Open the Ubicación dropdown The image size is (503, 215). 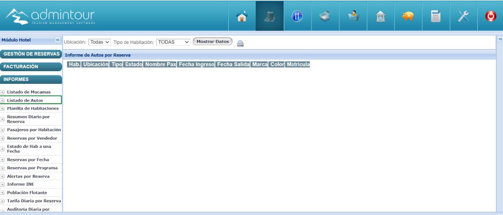coord(99,42)
